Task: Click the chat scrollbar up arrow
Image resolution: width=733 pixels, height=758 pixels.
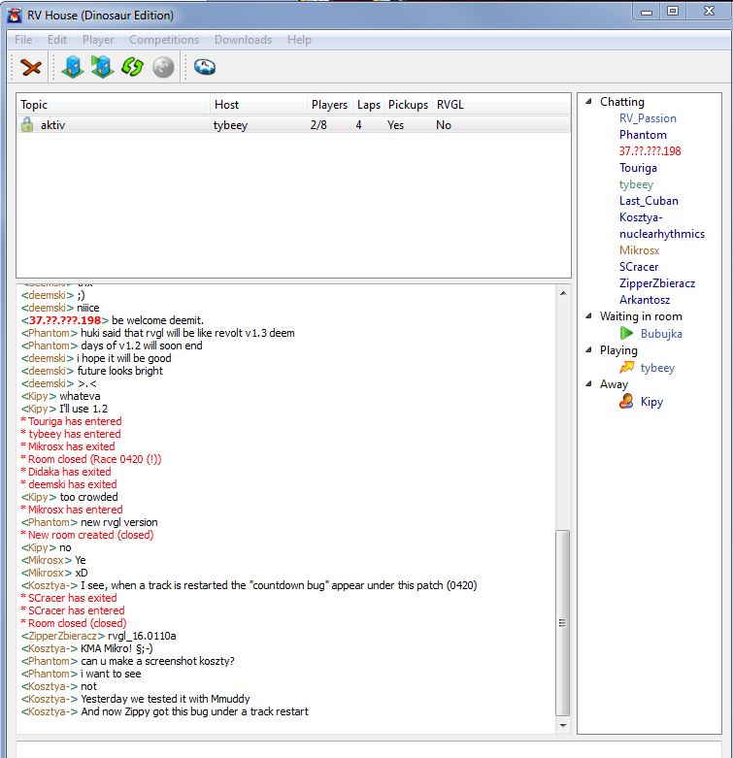Action: coord(563,293)
